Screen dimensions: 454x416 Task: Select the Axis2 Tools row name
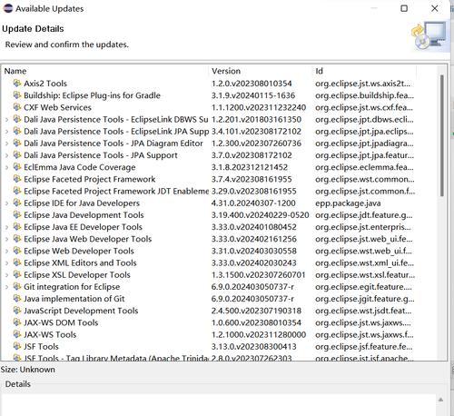45,84
